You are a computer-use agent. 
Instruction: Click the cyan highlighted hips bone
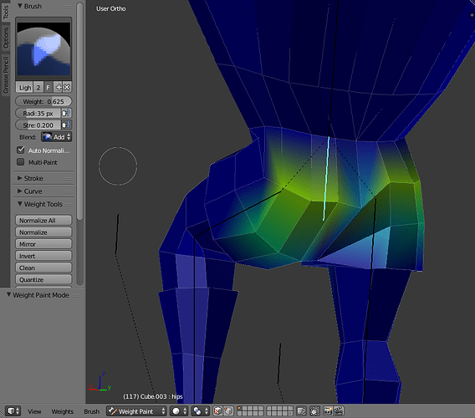tap(326, 179)
